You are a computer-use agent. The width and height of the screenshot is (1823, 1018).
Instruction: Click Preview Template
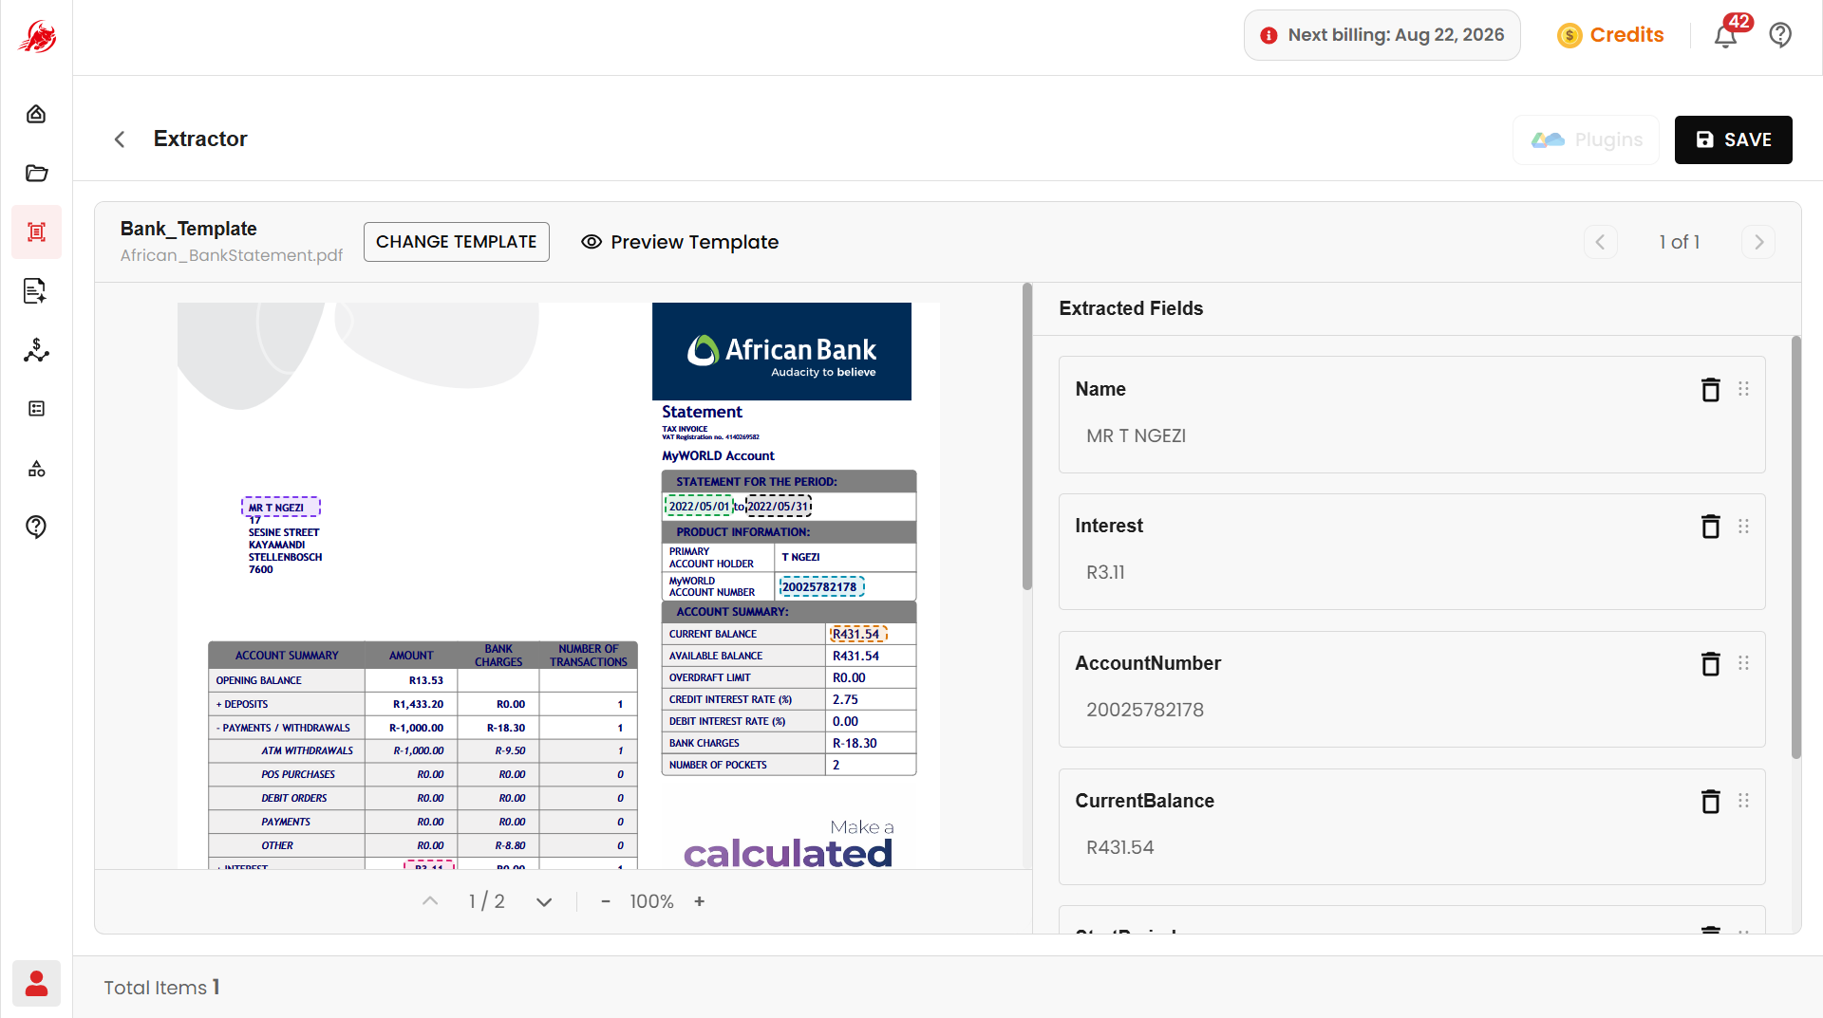click(x=680, y=242)
